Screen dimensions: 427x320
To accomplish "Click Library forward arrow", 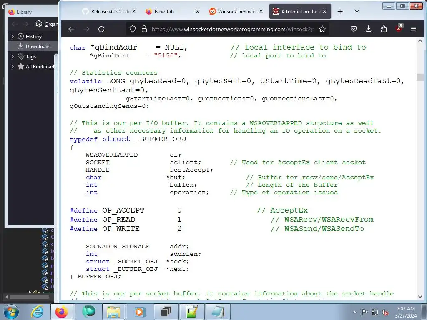I will point(25,24).
